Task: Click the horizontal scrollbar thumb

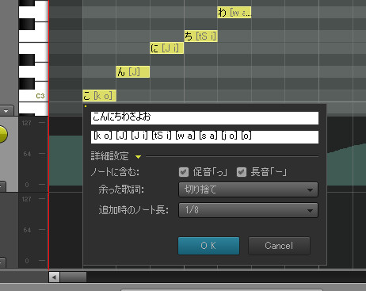Action: click(x=73, y=278)
